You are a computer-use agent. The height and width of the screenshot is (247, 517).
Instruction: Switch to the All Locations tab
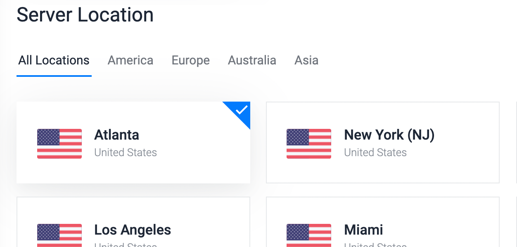(54, 60)
